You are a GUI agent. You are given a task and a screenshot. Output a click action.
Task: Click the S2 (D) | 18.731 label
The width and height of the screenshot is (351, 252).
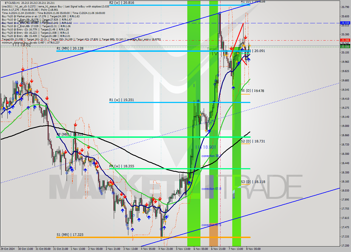pos(253,141)
